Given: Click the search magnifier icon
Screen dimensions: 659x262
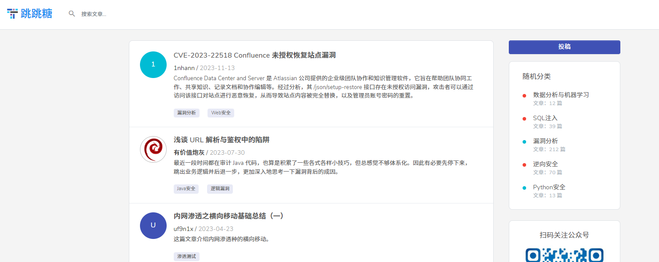Looking at the screenshot, I should tap(72, 14).
